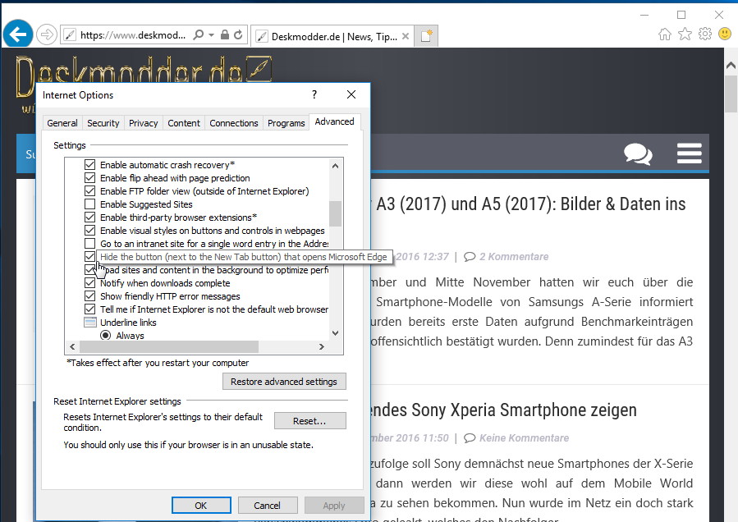Check the Enable Suggested Sites box

tap(89, 204)
